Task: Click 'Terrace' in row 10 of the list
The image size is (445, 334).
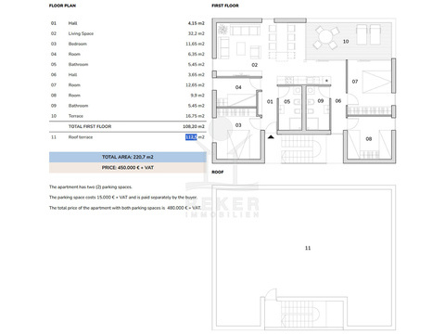Action: click(x=76, y=116)
